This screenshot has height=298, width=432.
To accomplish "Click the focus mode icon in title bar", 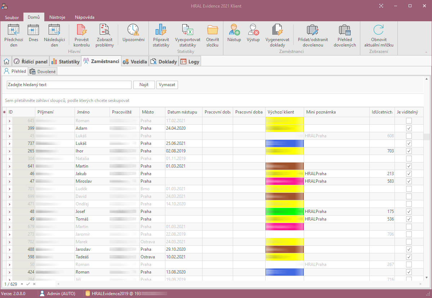I will (381, 6).
